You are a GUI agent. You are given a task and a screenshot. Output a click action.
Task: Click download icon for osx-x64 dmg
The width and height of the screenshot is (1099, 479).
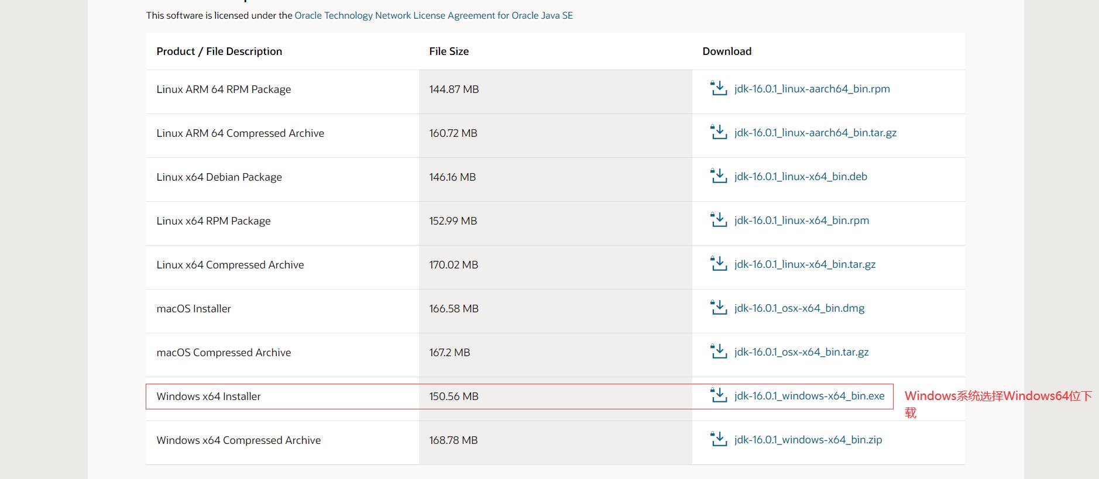[x=718, y=308]
